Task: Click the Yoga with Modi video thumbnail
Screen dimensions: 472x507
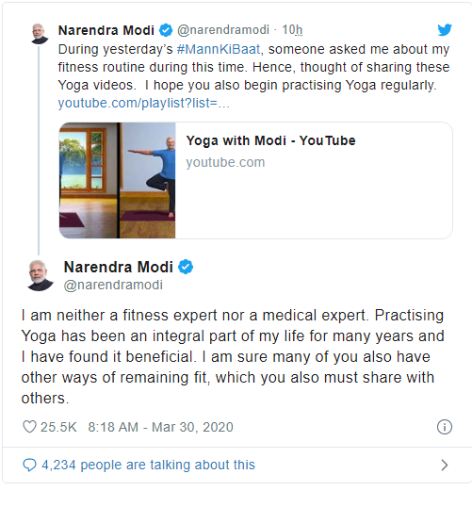Action: pos(118,180)
